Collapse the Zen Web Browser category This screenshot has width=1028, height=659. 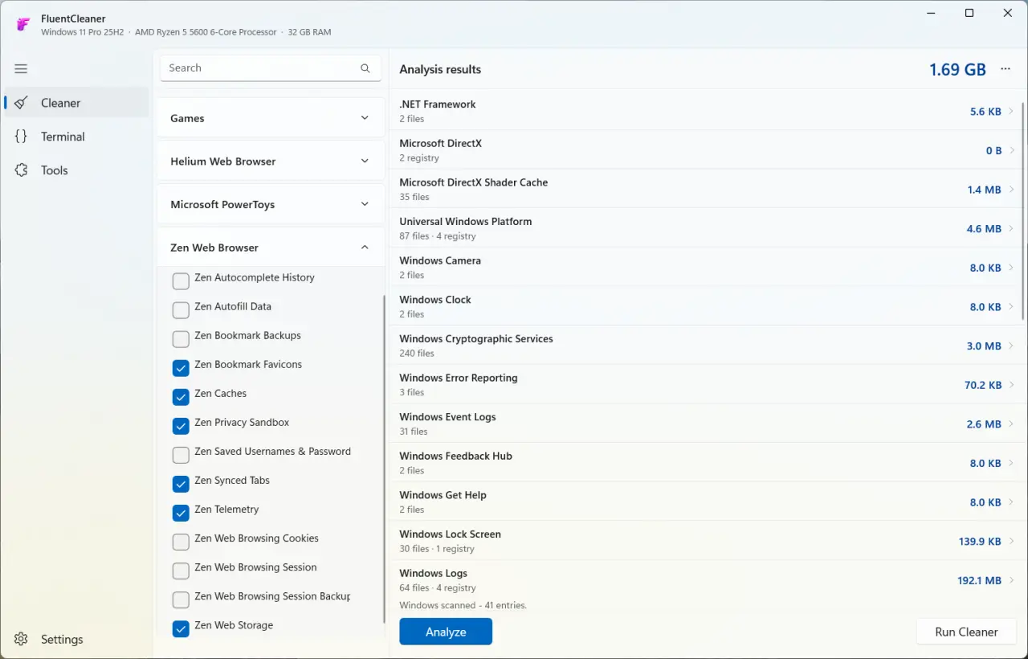click(x=271, y=248)
